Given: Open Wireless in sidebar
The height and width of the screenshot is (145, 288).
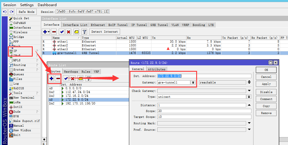Looking at the screenshot, I should pos(18,32).
